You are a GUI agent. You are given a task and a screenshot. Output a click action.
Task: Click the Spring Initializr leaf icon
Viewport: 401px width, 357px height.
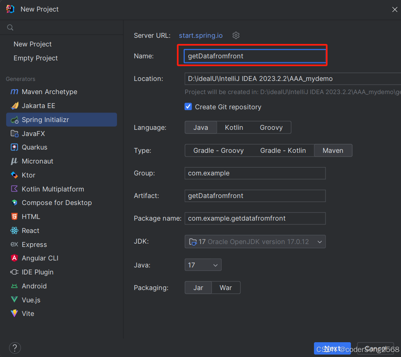tap(14, 120)
